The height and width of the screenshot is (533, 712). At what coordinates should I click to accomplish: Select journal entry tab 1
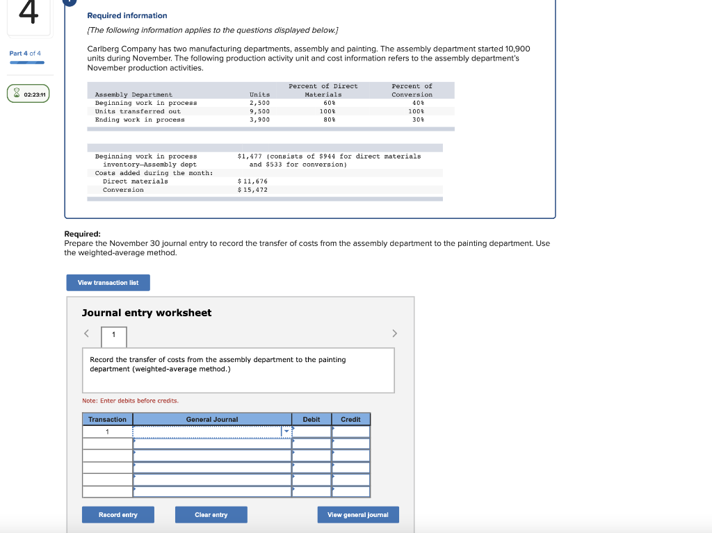[x=113, y=336]
